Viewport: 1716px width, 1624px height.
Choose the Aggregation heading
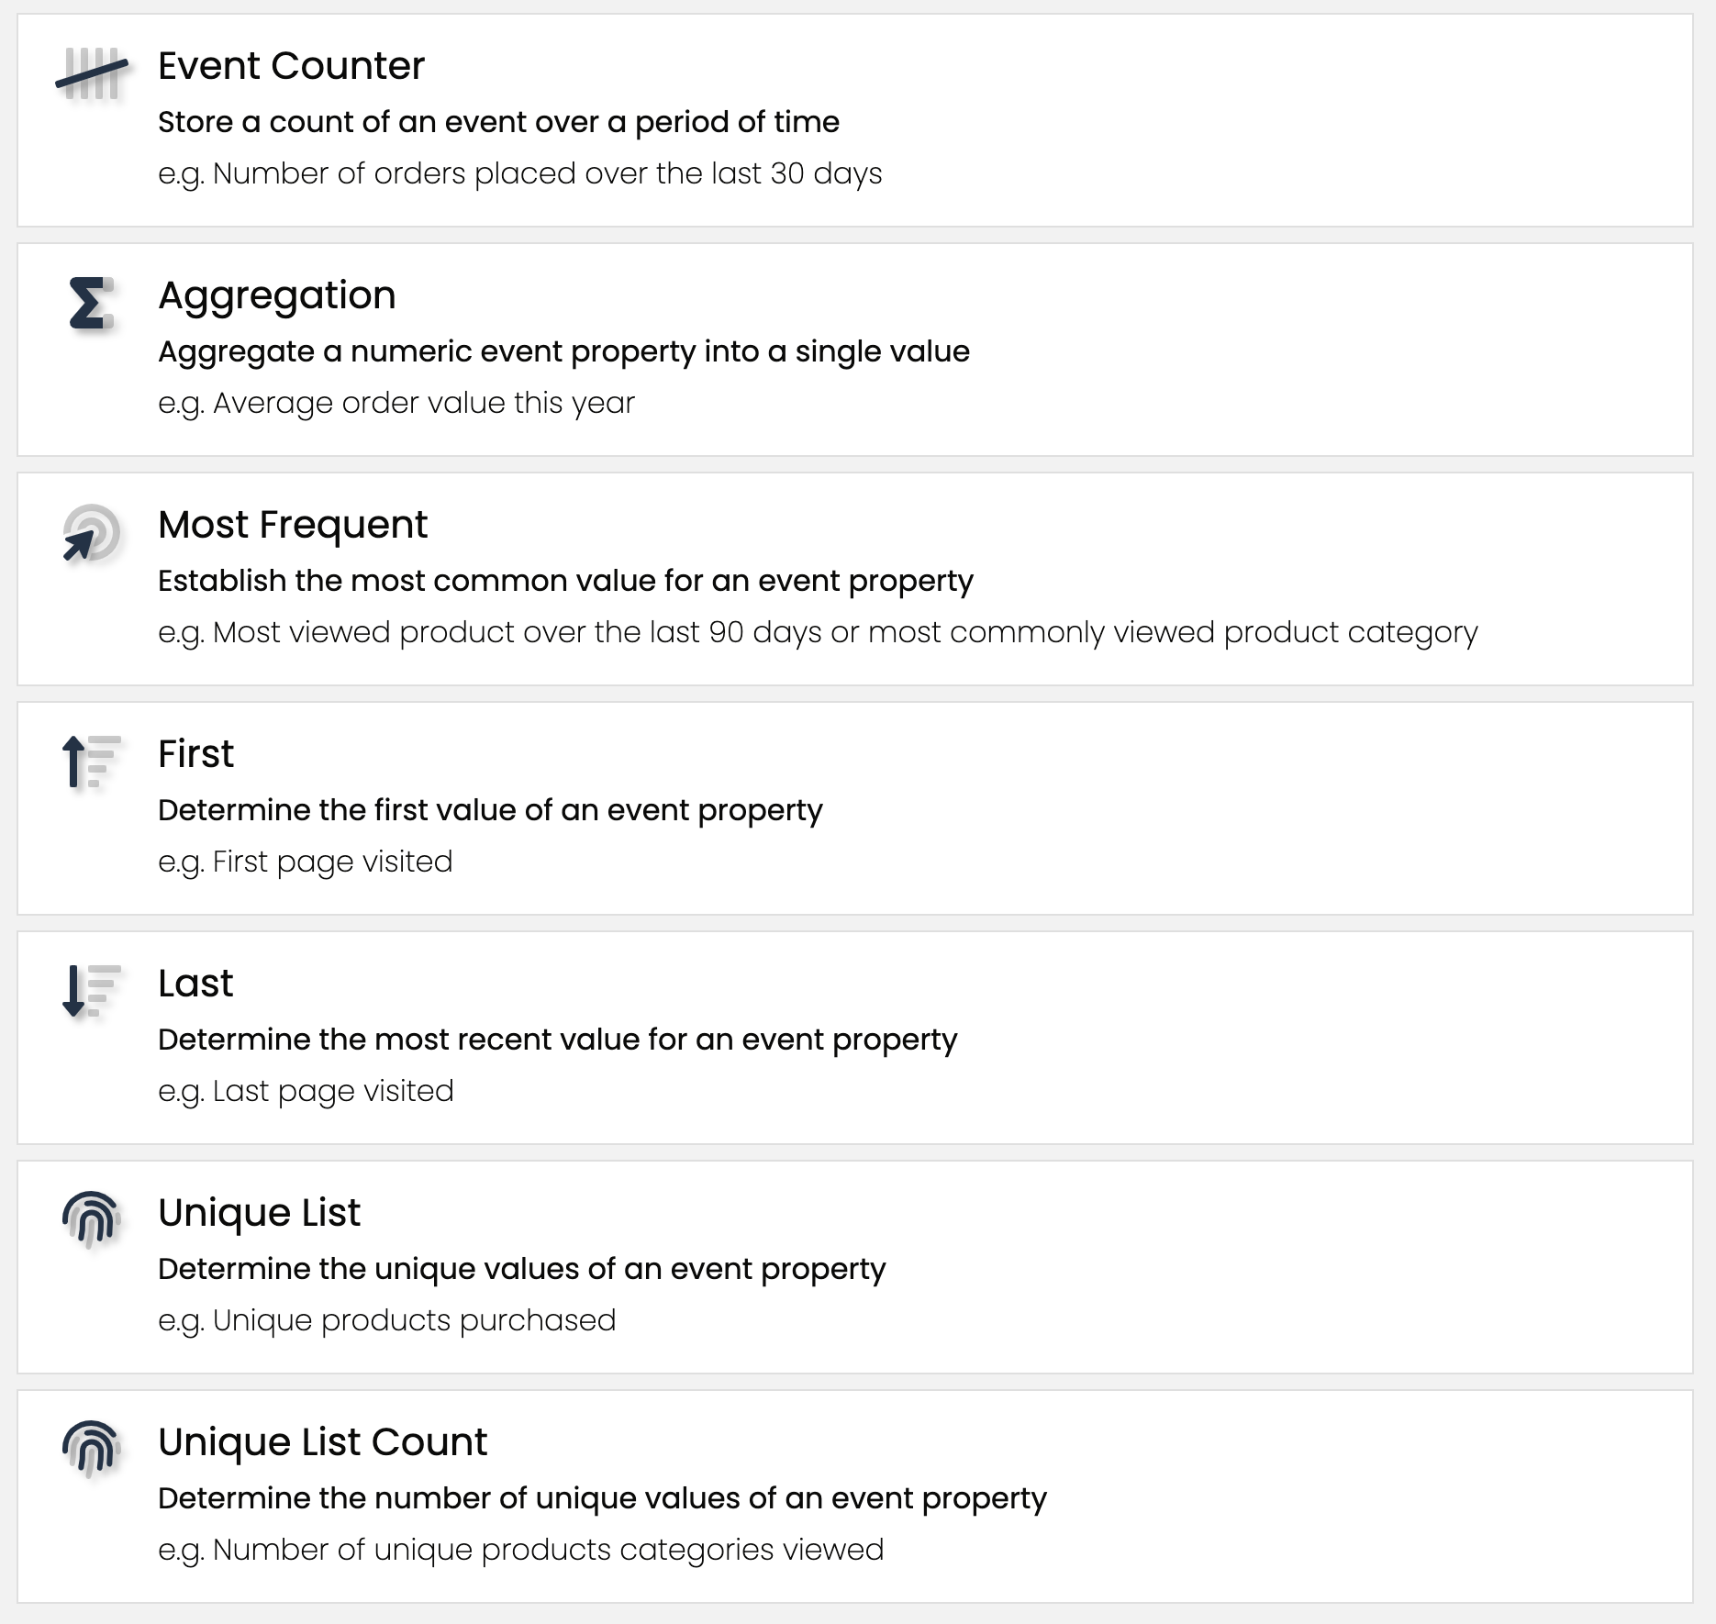click(276, 295)
